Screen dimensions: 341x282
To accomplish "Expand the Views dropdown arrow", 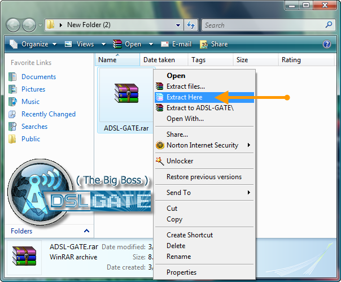I will 103,45.
